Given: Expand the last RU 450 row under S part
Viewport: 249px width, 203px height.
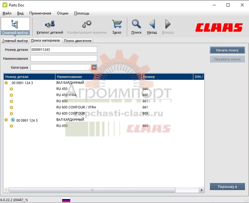Looking at the screenshot, I should pos(11,126).
